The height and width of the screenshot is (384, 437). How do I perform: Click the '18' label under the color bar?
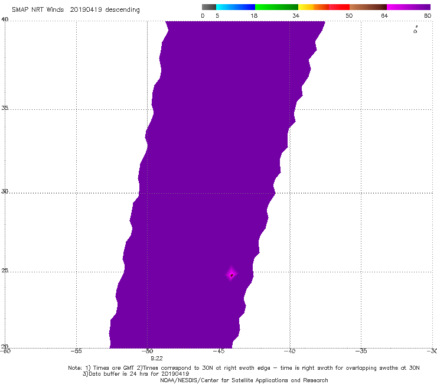point(253,16)
